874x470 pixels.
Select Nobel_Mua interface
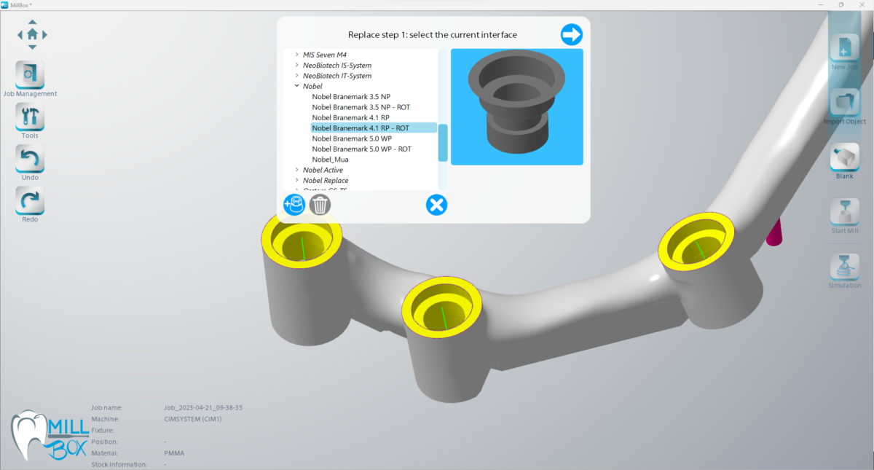tap(330, 159)
